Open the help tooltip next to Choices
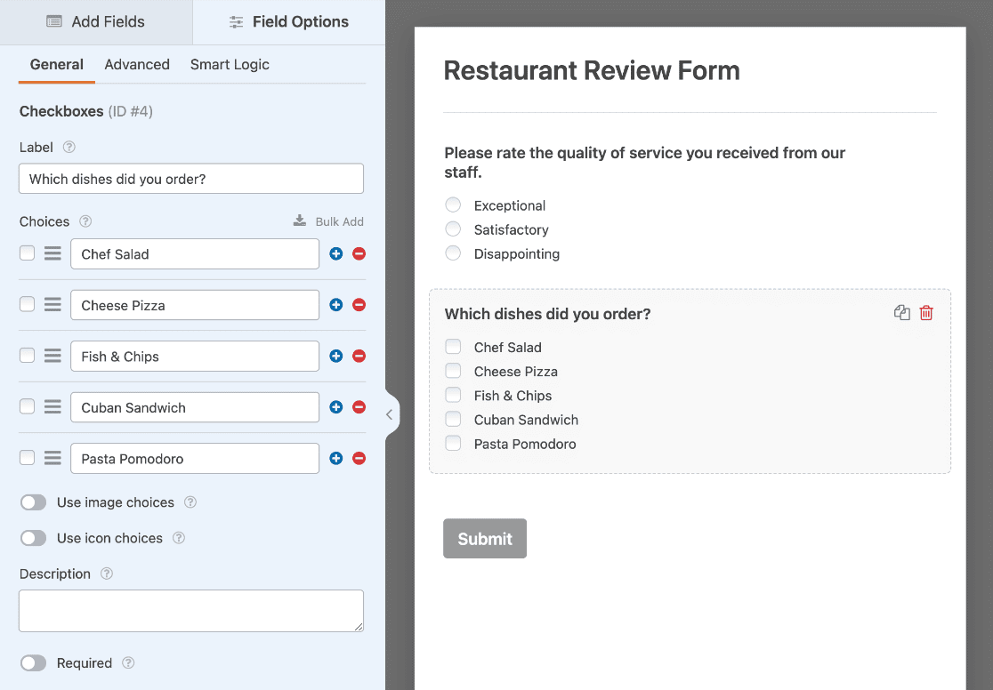This screenshot has height=690, width=993. (84, 221)
